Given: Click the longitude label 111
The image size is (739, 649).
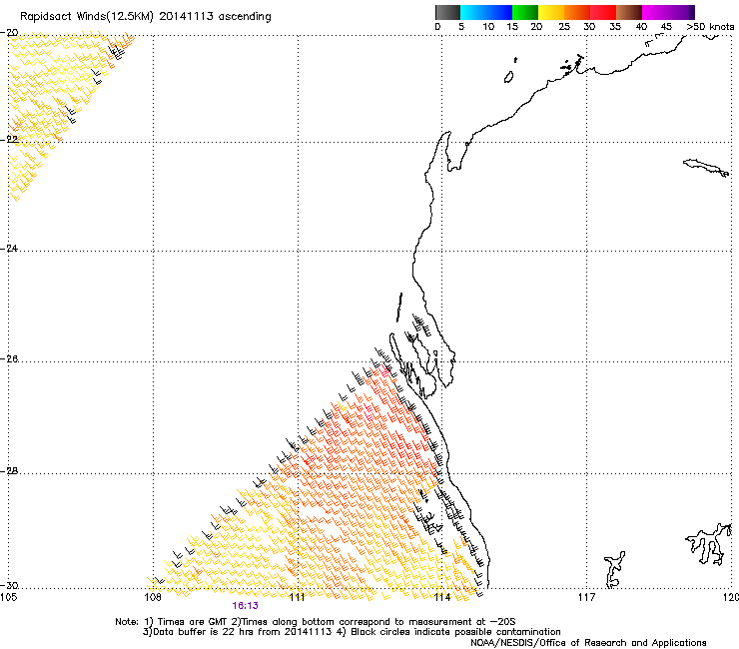Looking at the screenshot, I should click(x=297, y=598).
